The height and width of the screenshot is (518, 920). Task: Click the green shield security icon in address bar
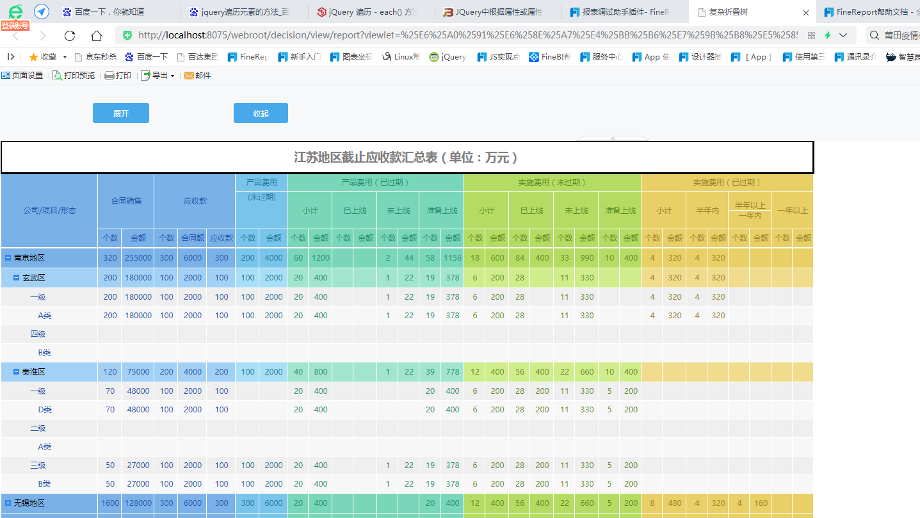[x=127, y=35]
